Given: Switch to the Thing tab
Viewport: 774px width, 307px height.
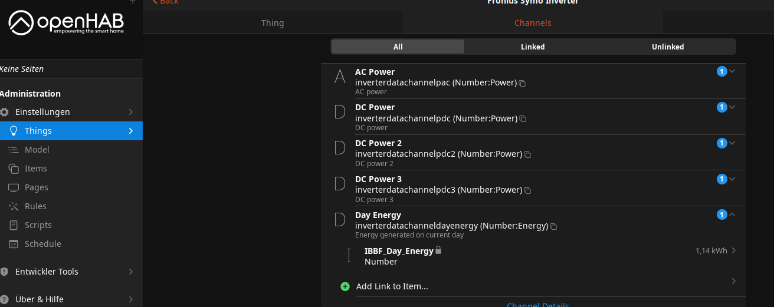Looking at the screenshot, I should [x=273, y=23].
